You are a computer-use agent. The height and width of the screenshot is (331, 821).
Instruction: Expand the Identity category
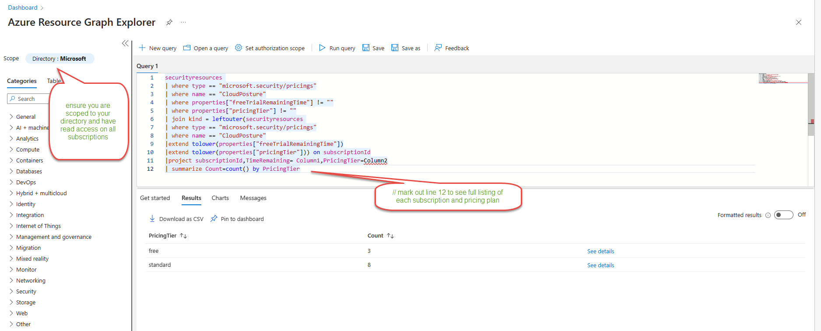(x=11, y=204)
